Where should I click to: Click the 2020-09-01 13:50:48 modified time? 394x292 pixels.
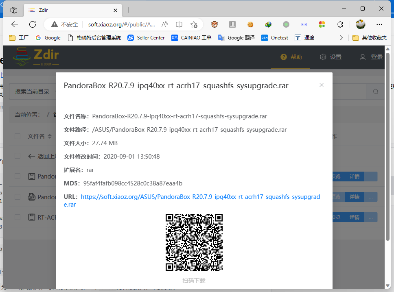pos(131,157)
